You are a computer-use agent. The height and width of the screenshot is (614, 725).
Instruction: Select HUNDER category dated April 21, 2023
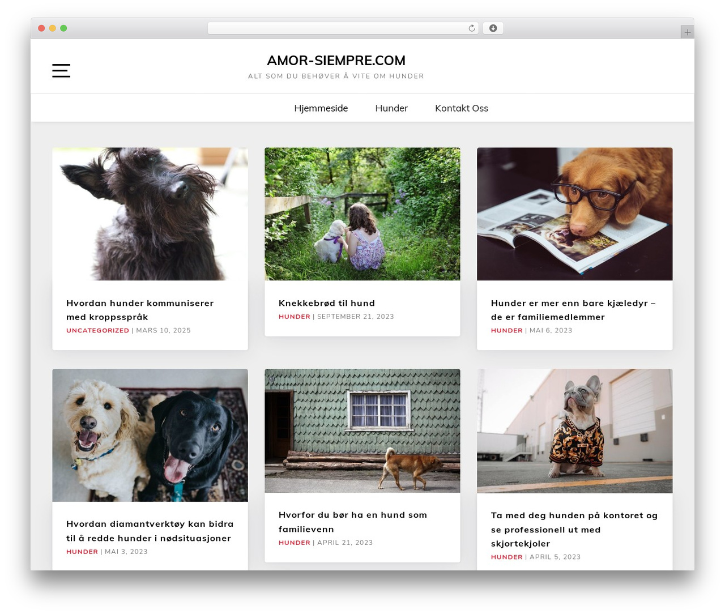pyautogui.click(x=295, y=543)
